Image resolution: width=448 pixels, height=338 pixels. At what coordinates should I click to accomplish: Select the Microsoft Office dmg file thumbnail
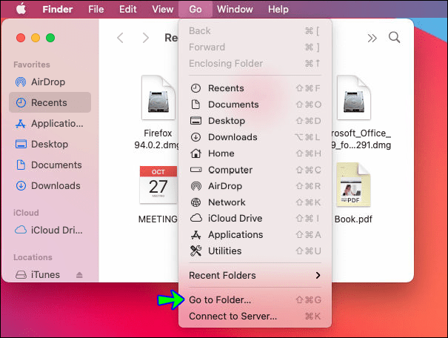tap(354, 98)
